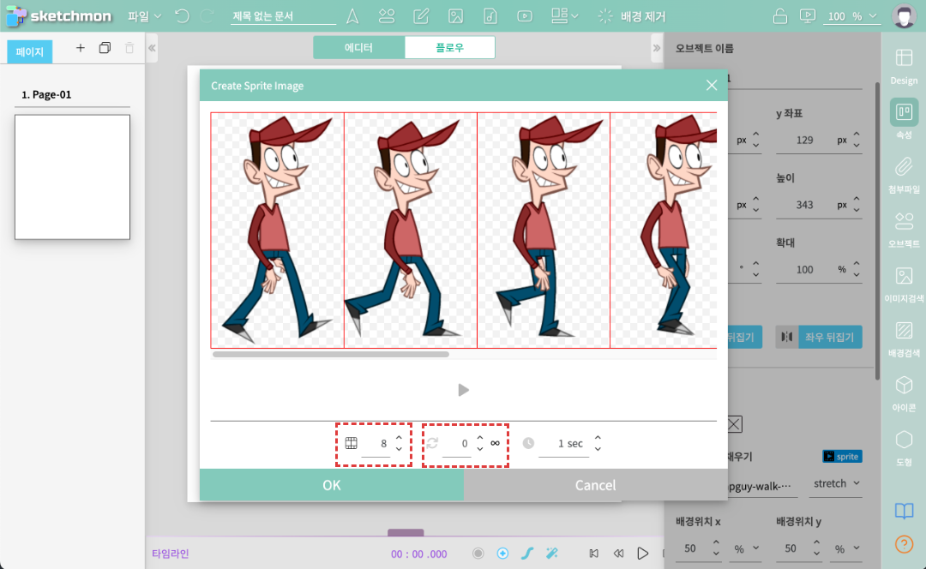The height and width of the screenshot is (569, 926).
Task: Click the sprite frame count field
Action: click(x=376, y=443)
